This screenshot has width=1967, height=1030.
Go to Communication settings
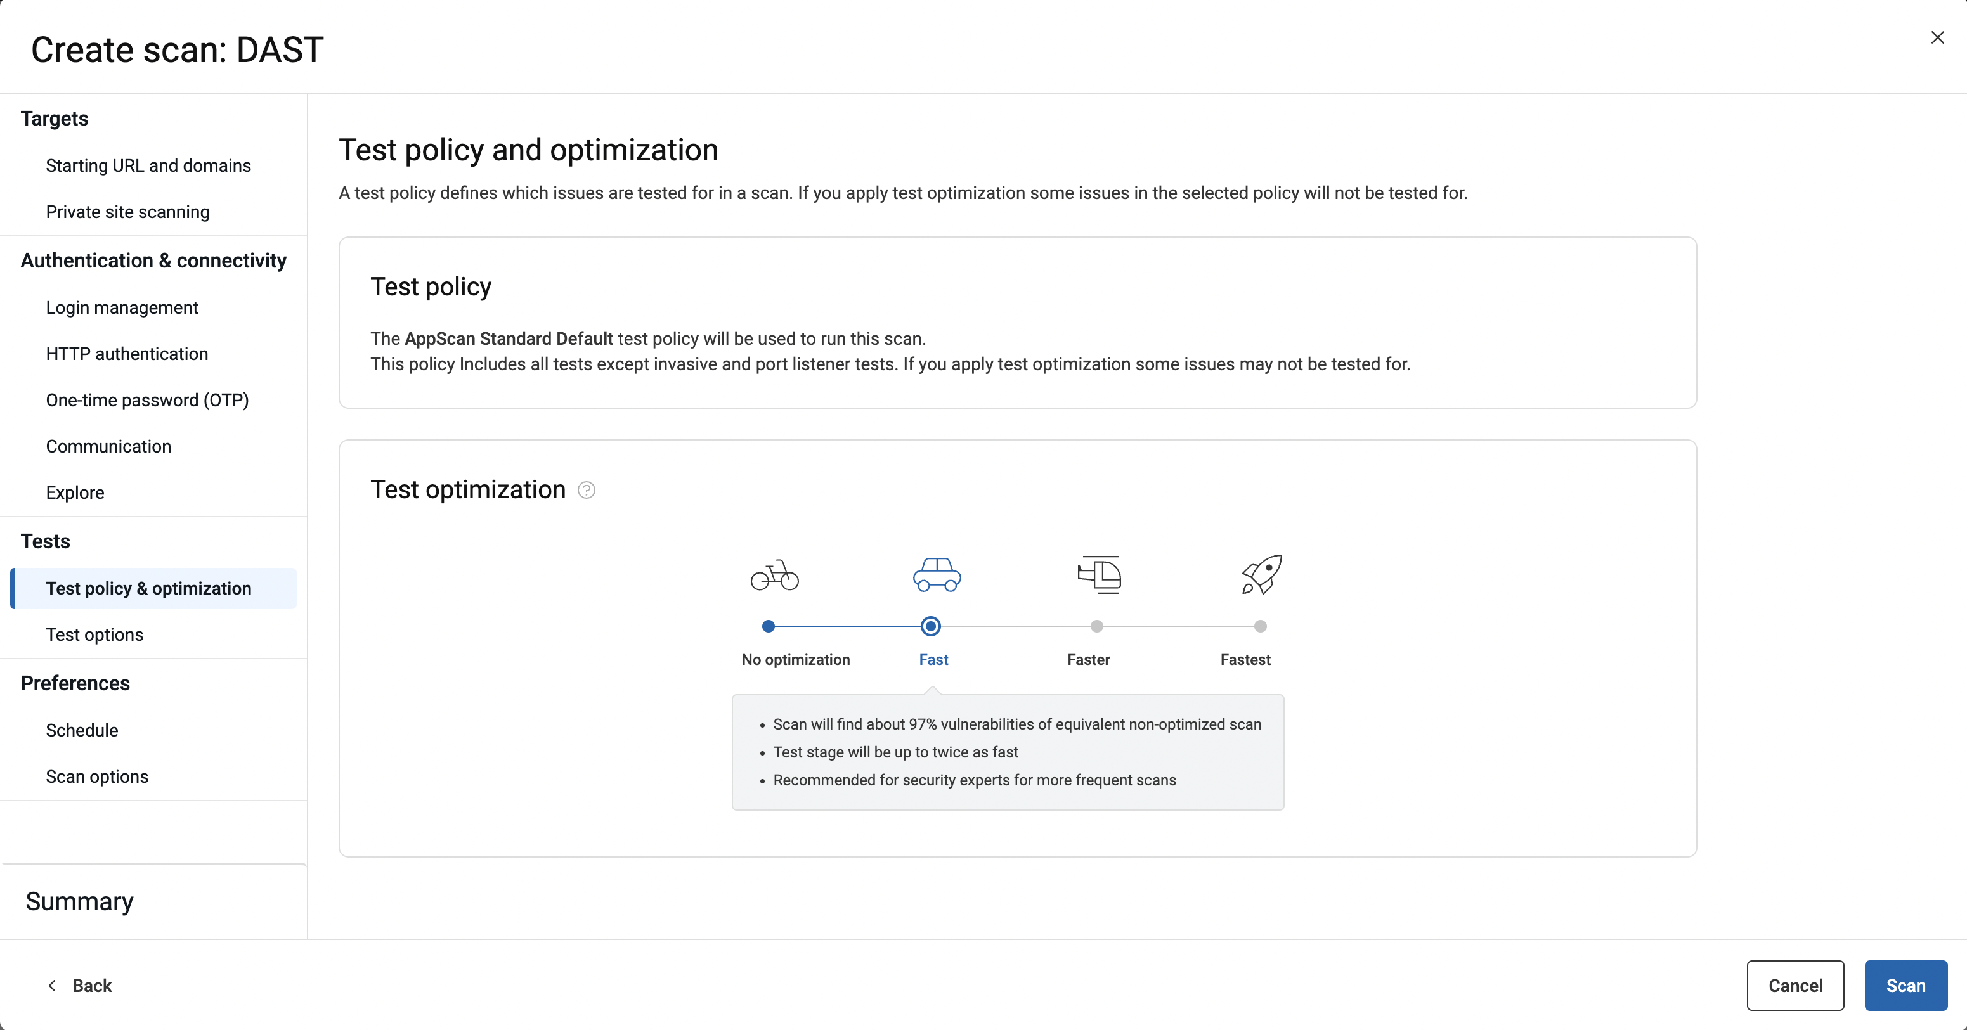tap(108, 447)
